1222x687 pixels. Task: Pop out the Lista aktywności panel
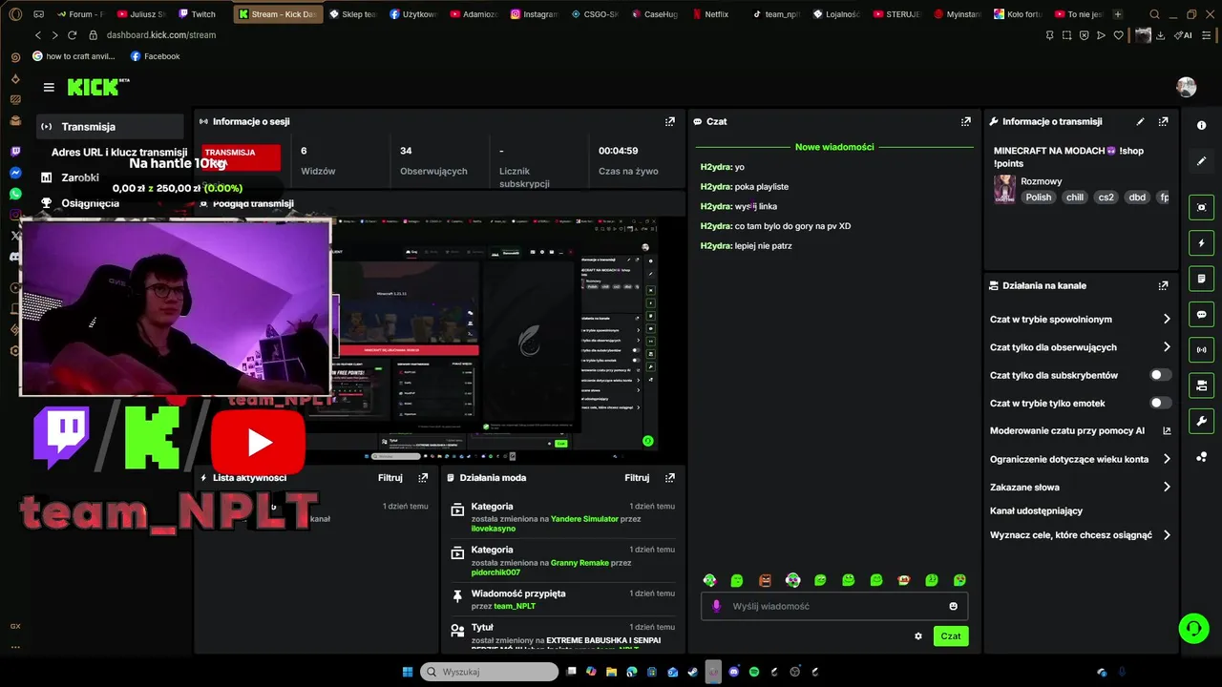coord(423,477)
